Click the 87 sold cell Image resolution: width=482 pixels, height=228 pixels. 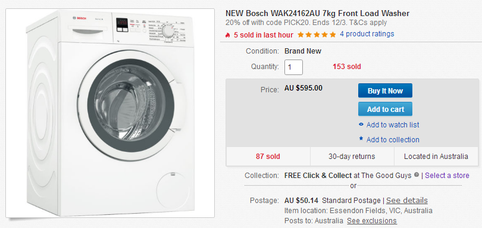pyautogui.click(x=268, y=157)
